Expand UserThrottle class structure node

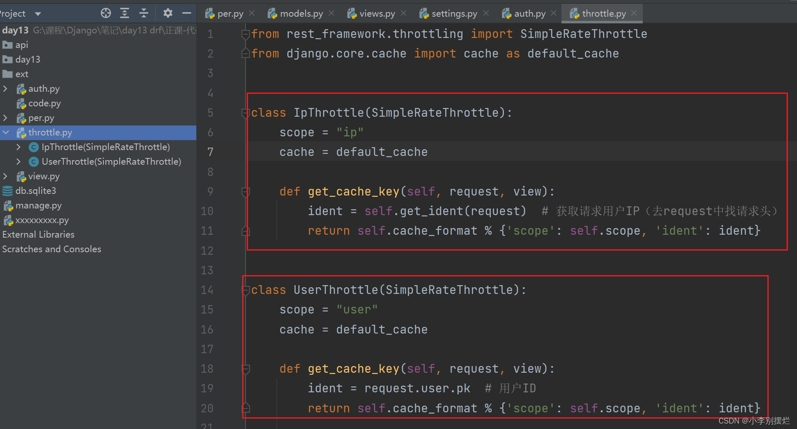coord(18,161)
